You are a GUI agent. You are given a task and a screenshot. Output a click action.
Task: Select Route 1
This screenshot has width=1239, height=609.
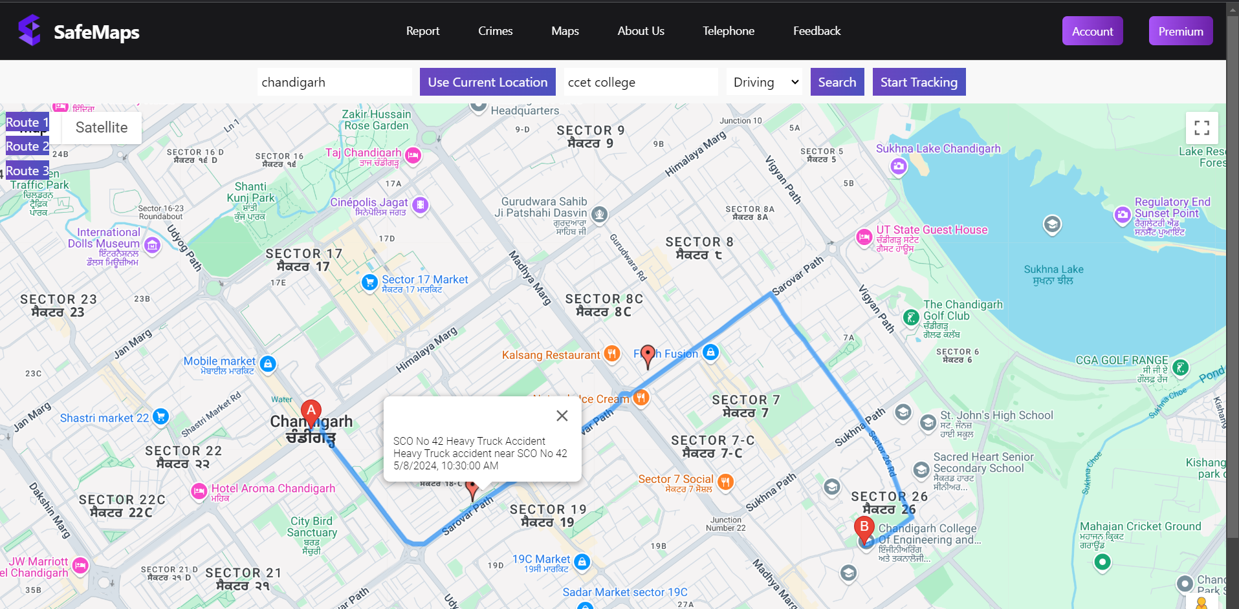tap(27, 122)
